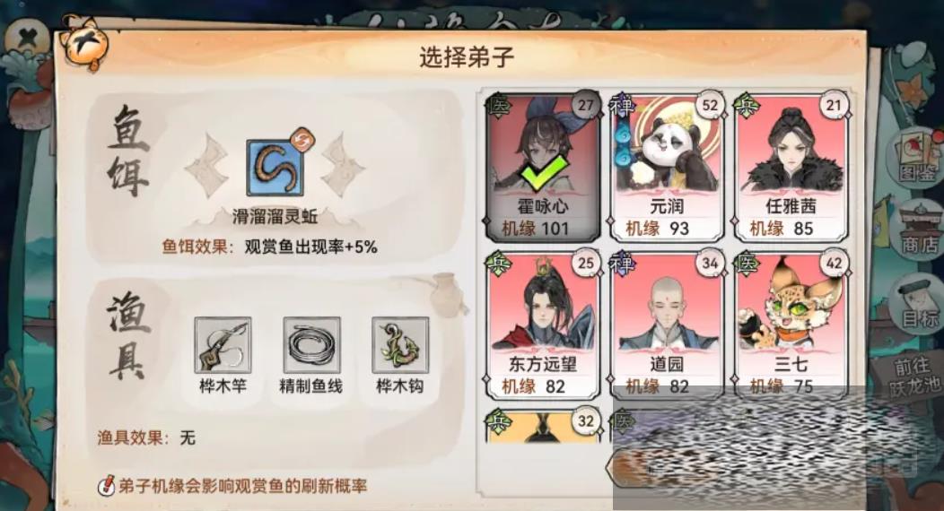
Task: Pick disciple 东方远望 with 机缘 82
Action: point(543,325)
